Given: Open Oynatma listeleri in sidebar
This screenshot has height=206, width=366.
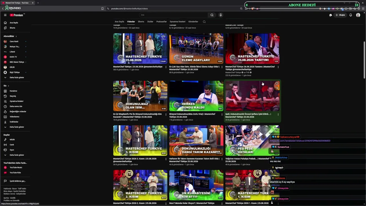Looking at the screenshot, I should pos(16,101).
